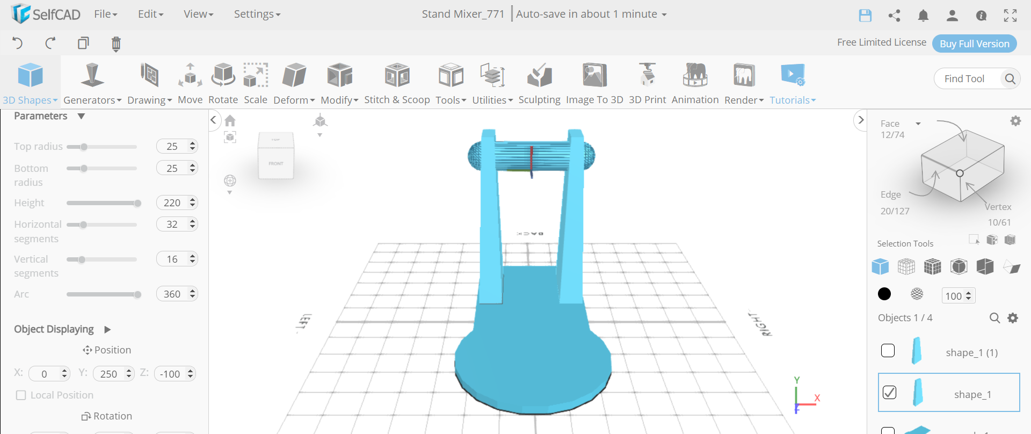Click the Share icon
Screen dimensions: 1031x434
click(x=894, y=16)
